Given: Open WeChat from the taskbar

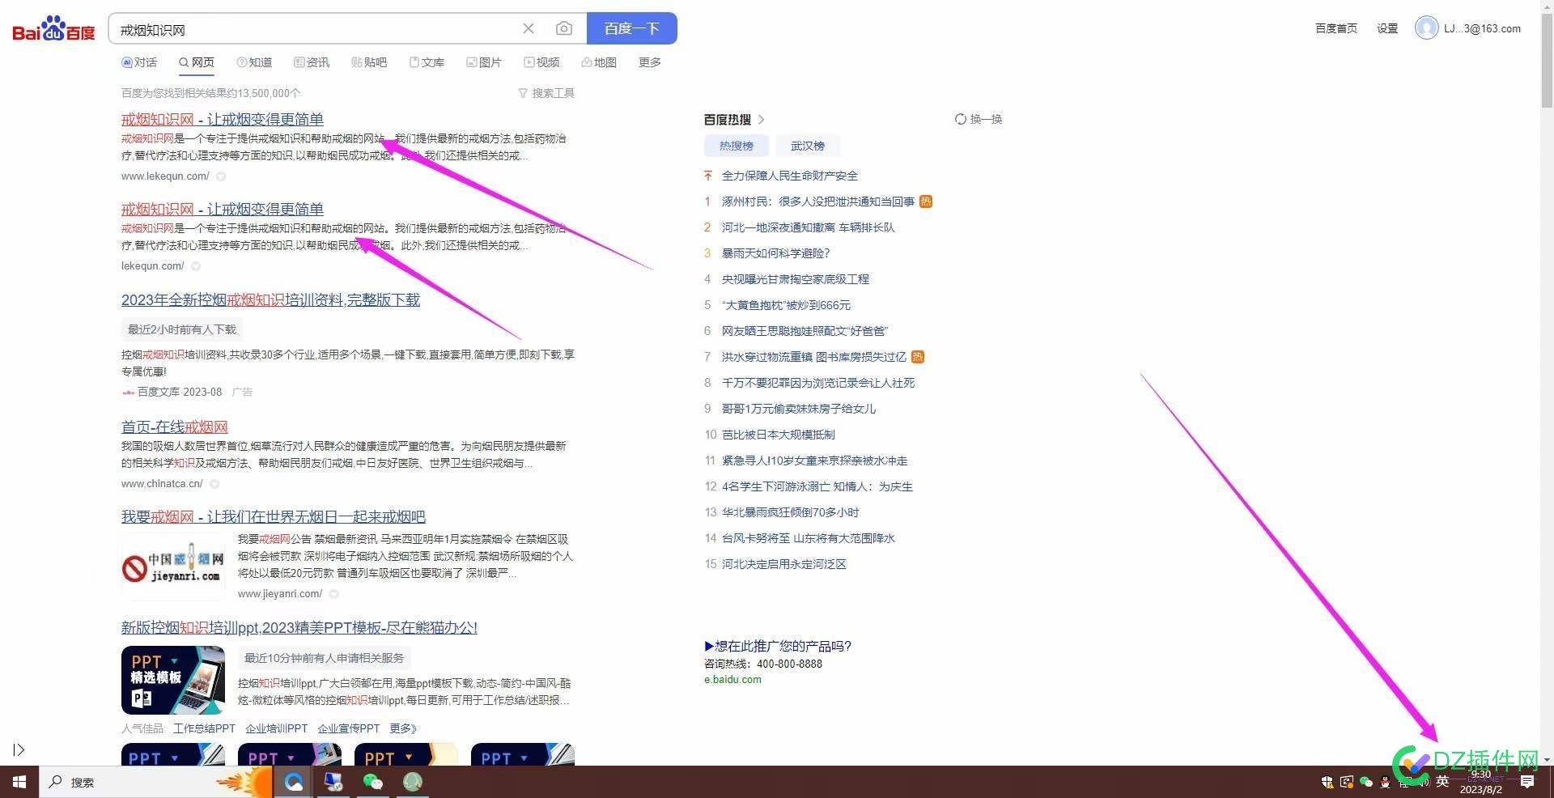Looking at the screenshot, I should coord(373,782).
